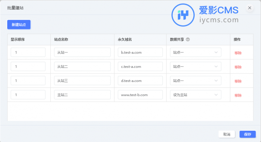The width and height of the screenshot is (261, 142).
Task: Remove the 从站二 row via 移除
Action: tap(238, 67)
